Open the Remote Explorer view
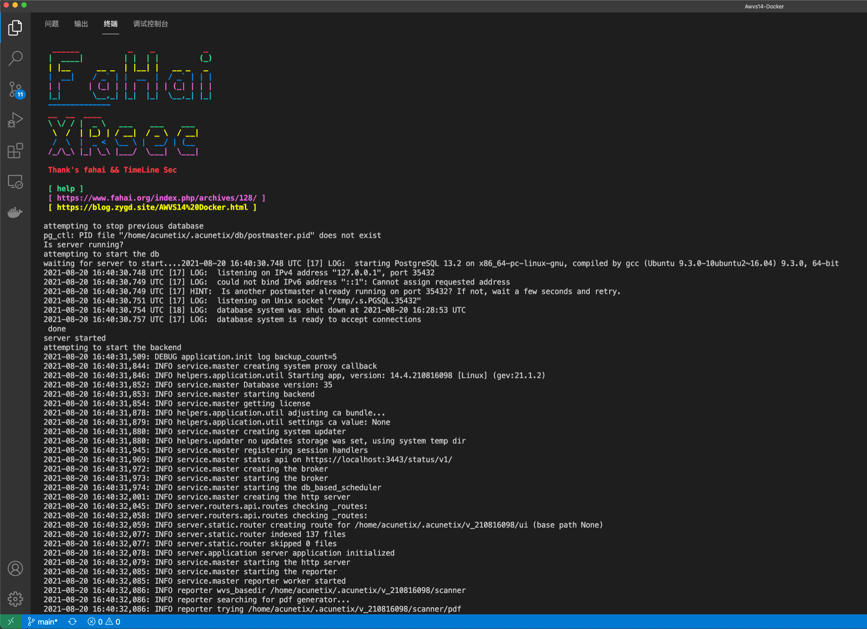The height and width of the screenshot is (629, 867). [15, 182]
